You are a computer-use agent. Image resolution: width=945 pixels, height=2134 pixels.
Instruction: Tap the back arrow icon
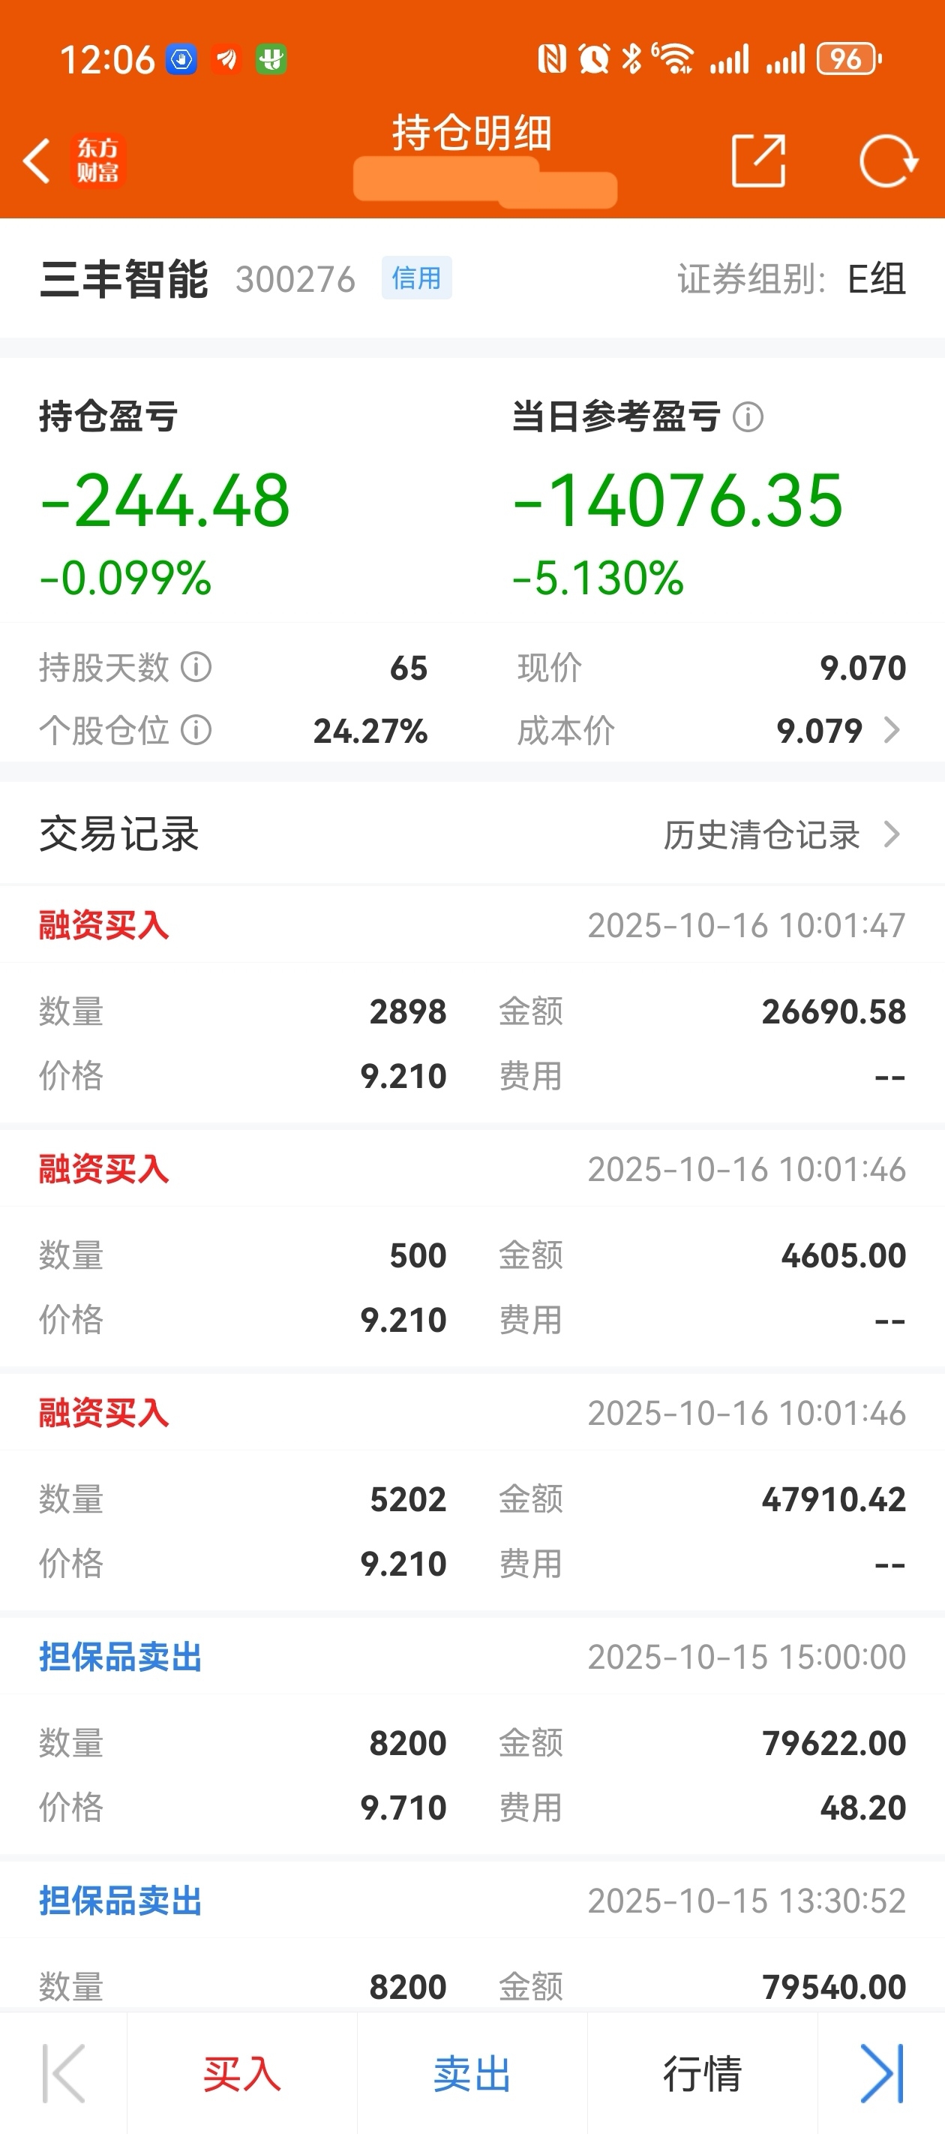coord(37,161)
